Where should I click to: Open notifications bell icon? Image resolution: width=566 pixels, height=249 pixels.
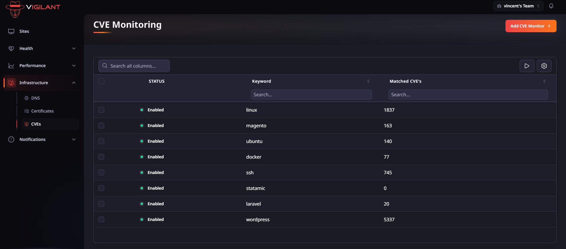pos(551,6)
